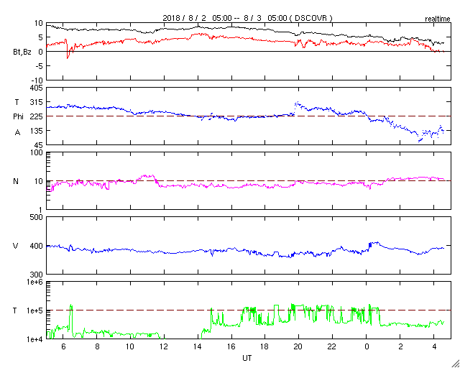Click the "315" tick on Phi panel
Viewport: 460px width, 368px height.
37,102
